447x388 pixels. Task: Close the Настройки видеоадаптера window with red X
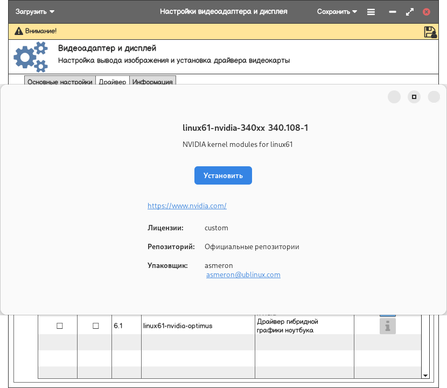point(427,12)
